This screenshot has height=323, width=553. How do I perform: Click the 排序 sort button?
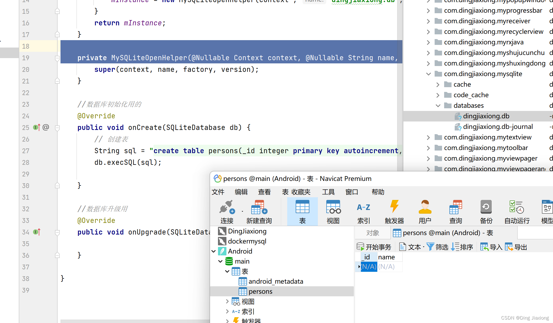(x=462, y=247)
